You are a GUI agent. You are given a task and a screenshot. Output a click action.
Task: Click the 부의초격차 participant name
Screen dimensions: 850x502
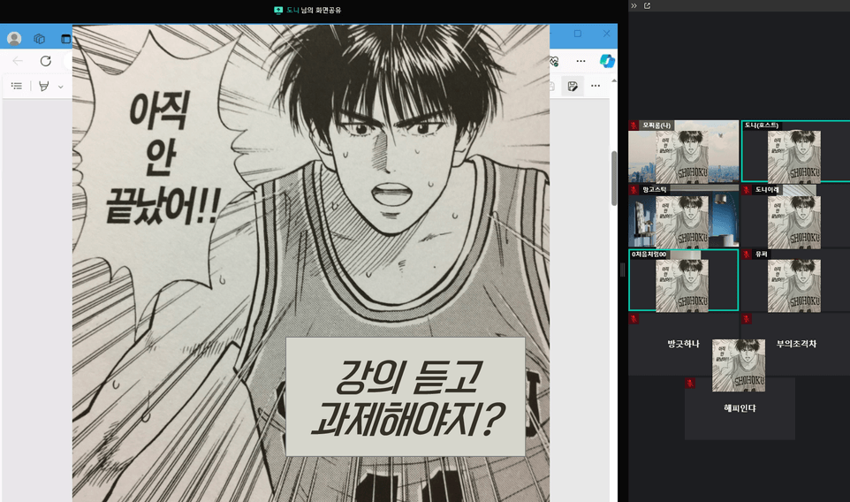(796, 344)
